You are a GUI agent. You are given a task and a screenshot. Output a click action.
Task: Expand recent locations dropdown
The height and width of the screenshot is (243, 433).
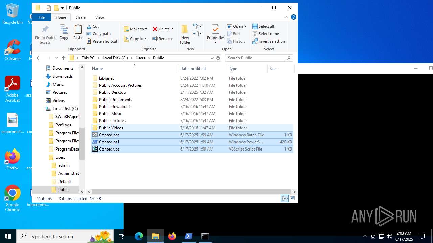56,58
